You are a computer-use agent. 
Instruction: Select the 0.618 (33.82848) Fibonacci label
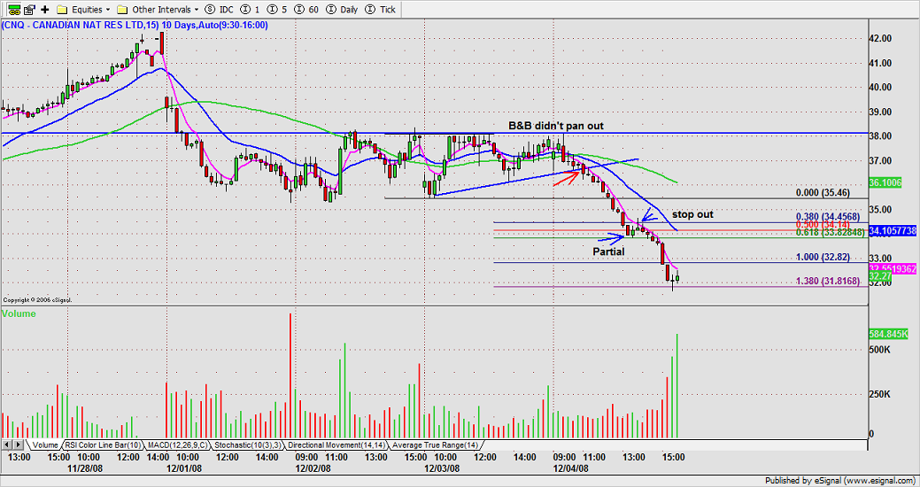(x=830, y=232)
